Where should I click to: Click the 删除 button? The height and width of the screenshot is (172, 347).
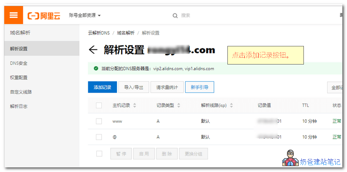click(167, 154)
